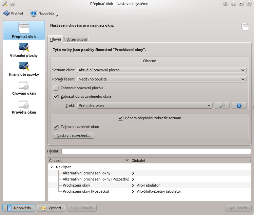Click into Hledat search field

(156, 151)
